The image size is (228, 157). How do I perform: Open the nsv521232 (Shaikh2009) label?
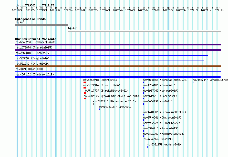pos(32,64)
